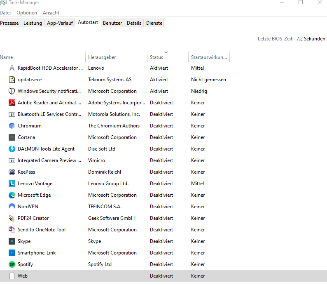Click 'Niedrig' impact of Windows Security
The width and height of the screenshot is (327, 285).
click(199, 91)
